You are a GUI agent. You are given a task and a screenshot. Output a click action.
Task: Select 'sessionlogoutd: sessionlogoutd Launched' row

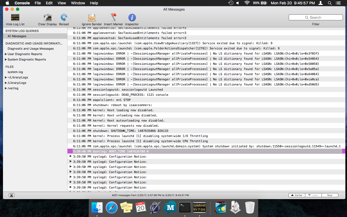point(207,90)
